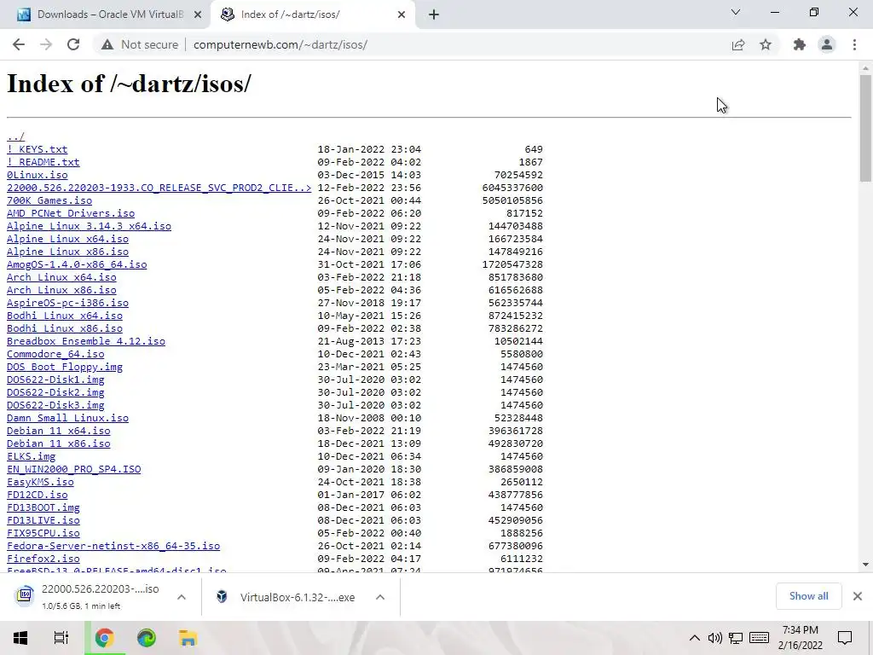Image resolution: width=873 pixels, height=655 pixels.
Task: Open the Chrome profile avatar
Action: pyautogui.click(x=827, y=44)
